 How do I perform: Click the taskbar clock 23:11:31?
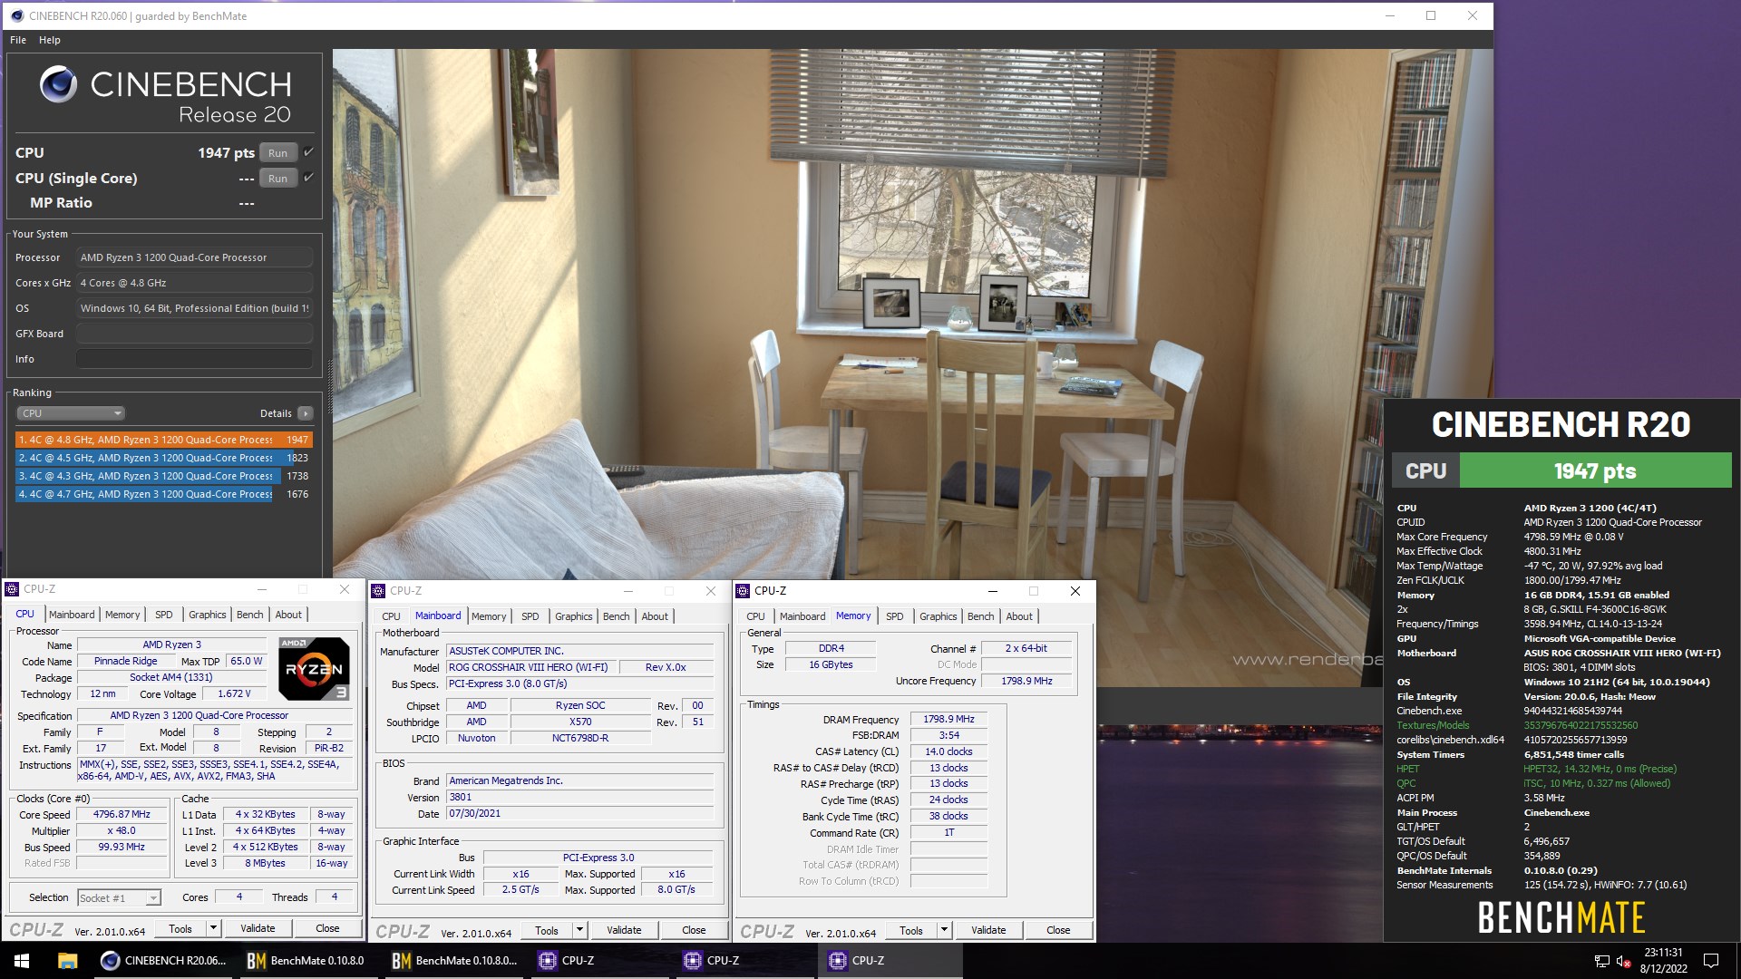[1663, 953]
